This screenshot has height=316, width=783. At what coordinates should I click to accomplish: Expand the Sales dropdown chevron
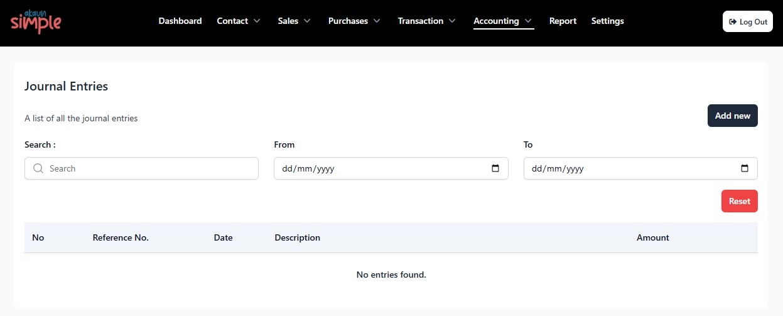[x=307, y=21]
